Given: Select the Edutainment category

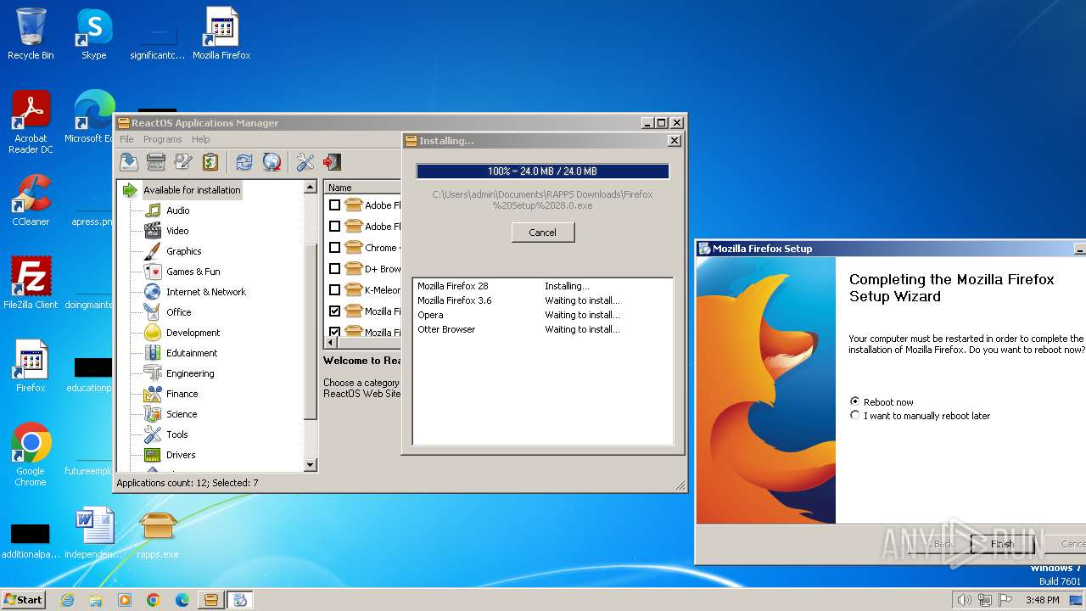Looking at the screenshot, I should 192,353.
